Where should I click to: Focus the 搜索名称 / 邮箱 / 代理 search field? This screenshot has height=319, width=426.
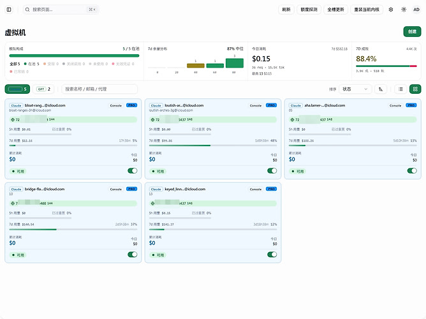(99, 89)
